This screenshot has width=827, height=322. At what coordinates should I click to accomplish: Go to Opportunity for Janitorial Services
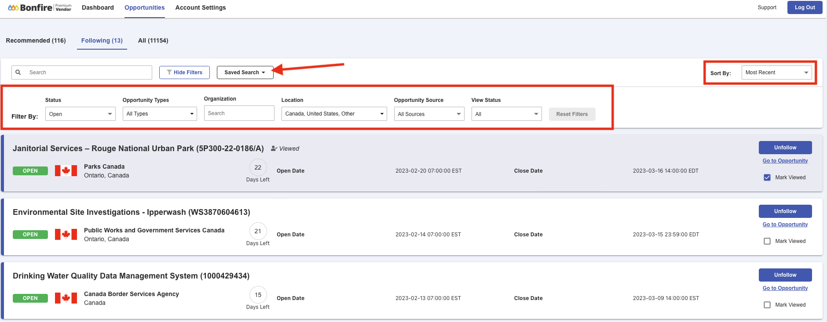pyautogui.click(x=785, y=161)
